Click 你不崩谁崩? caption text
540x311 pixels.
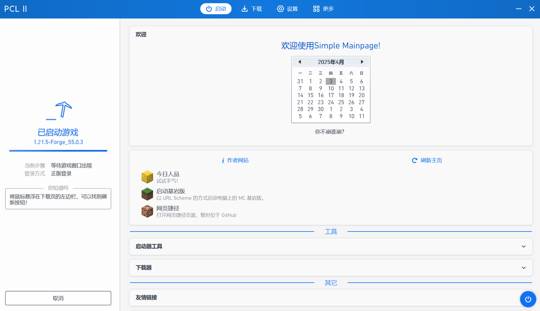pos(330,132)
